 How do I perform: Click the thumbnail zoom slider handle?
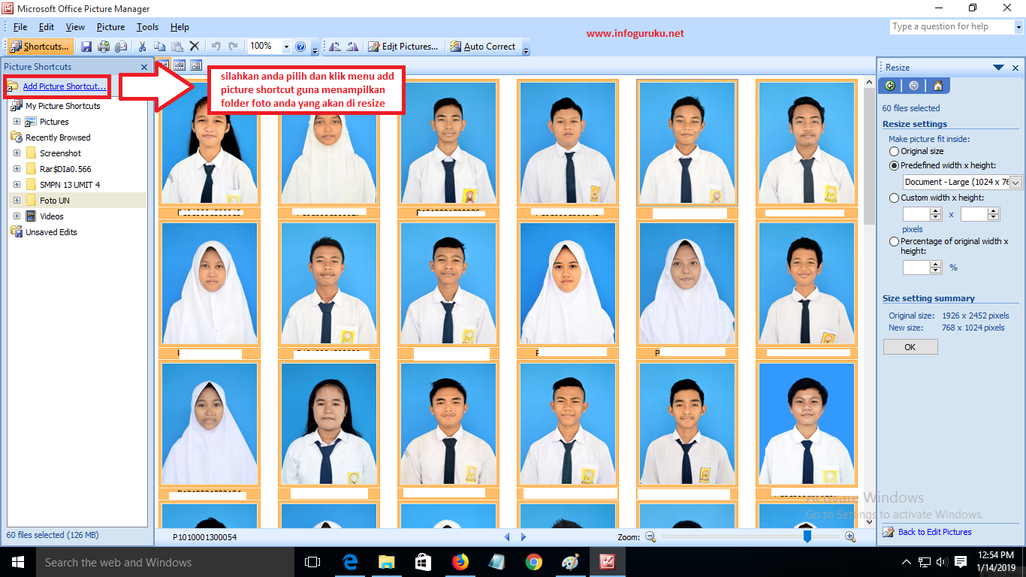coord(807,536)
